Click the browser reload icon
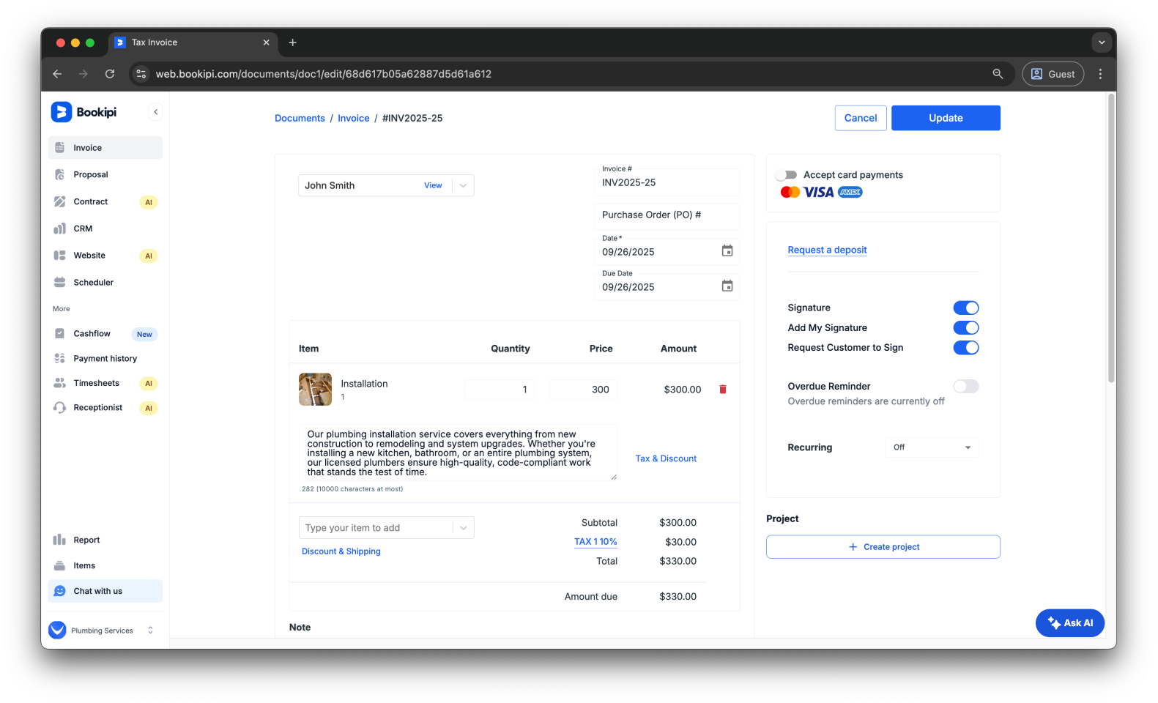1158x703 pixels. tap(110, 74)
